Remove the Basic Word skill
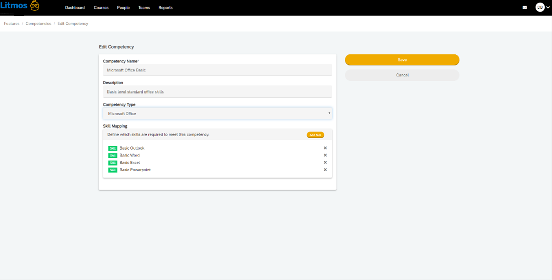552x280 pixels. click(x=325, y=155)
